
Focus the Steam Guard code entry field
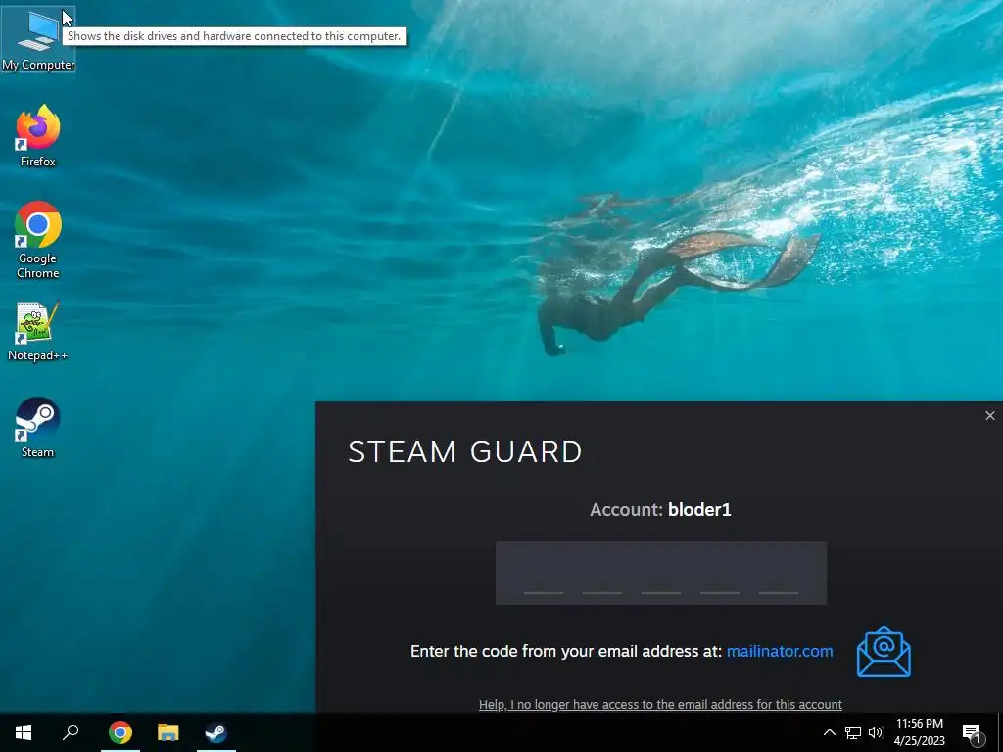click(x=661, y=573)
